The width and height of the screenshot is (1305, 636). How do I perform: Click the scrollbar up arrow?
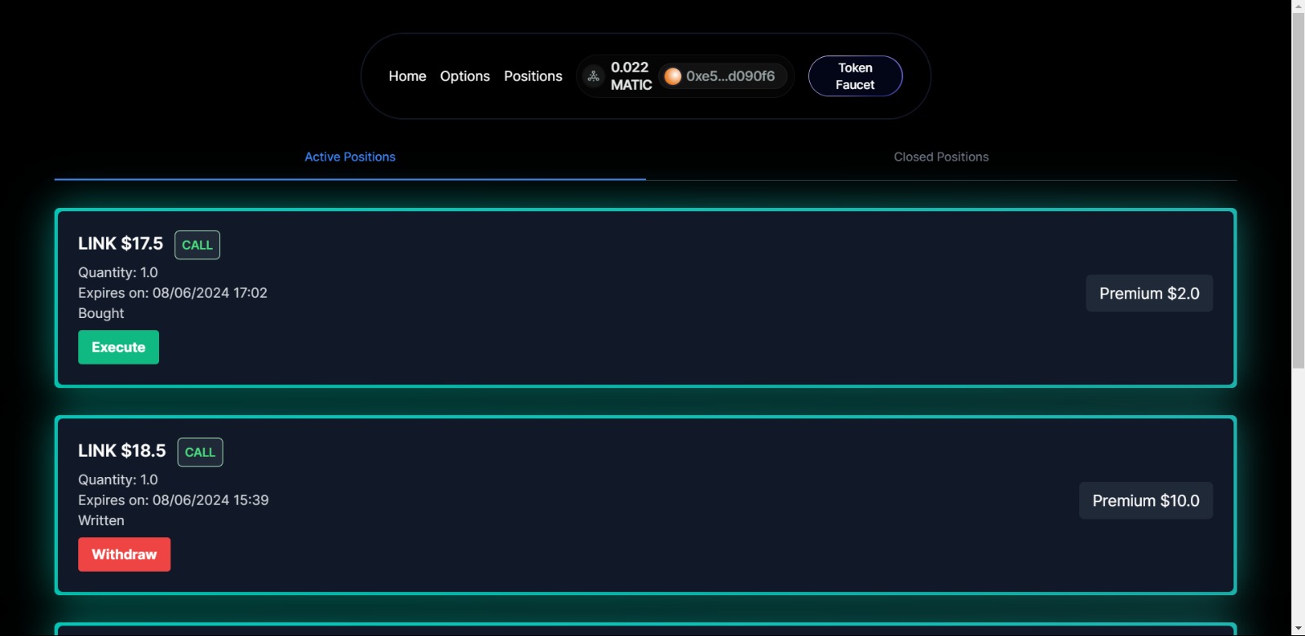point(1298,6)
